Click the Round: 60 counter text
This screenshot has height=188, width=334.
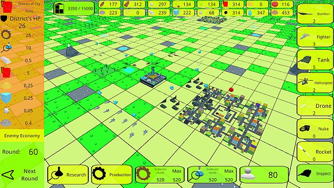click(20, 152)
